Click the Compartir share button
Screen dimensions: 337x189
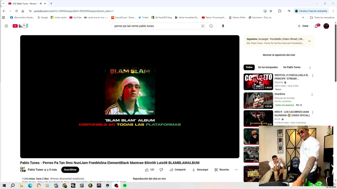tap(178, 170)
